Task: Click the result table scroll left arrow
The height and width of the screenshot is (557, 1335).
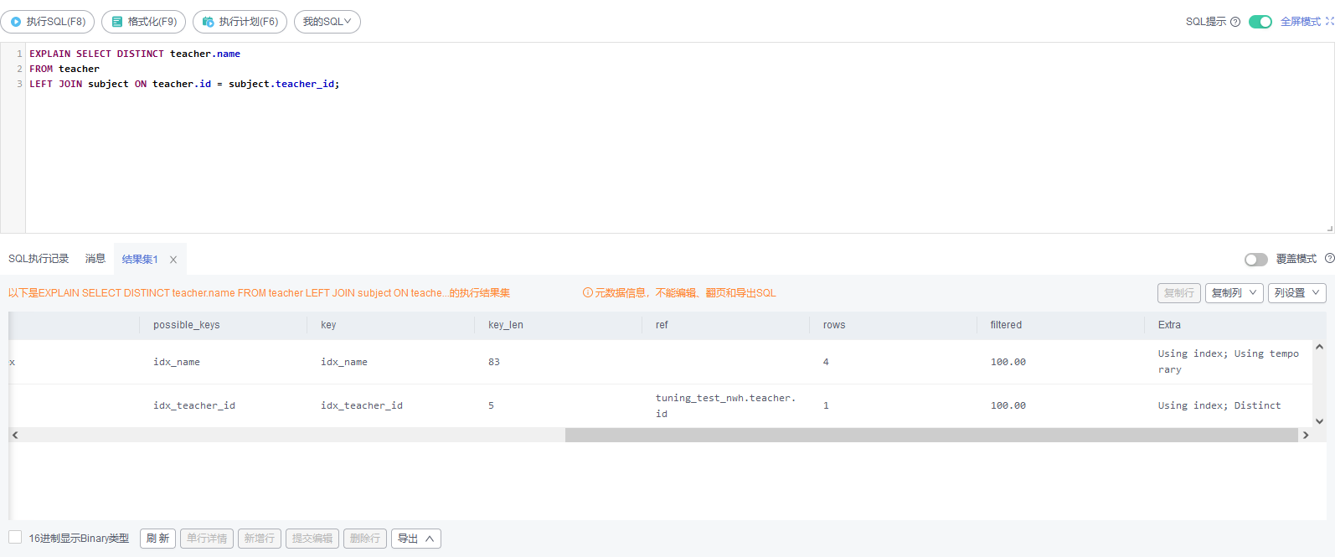Action: click(15, 435)
